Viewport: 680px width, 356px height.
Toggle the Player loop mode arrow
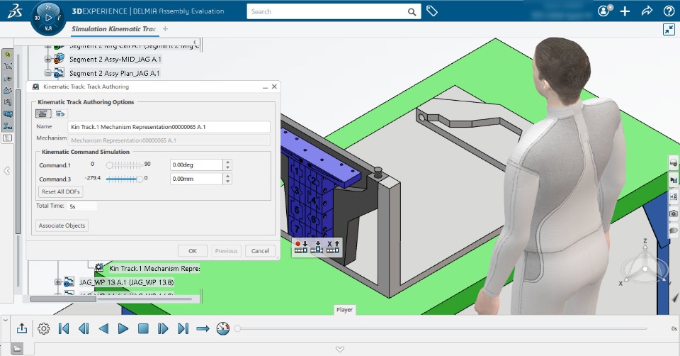point(203,328)
